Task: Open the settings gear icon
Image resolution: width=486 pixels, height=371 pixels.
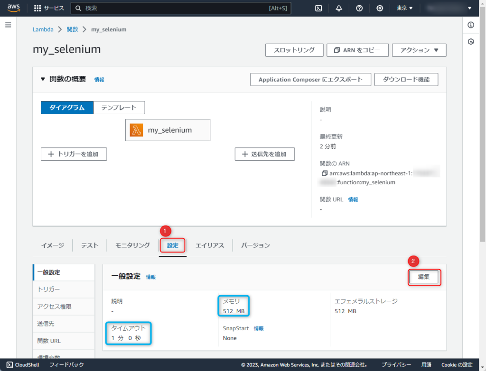Action: coord(380,8)
